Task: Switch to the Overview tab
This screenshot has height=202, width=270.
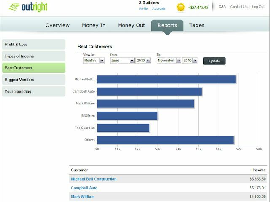Action: click(57, 25)
